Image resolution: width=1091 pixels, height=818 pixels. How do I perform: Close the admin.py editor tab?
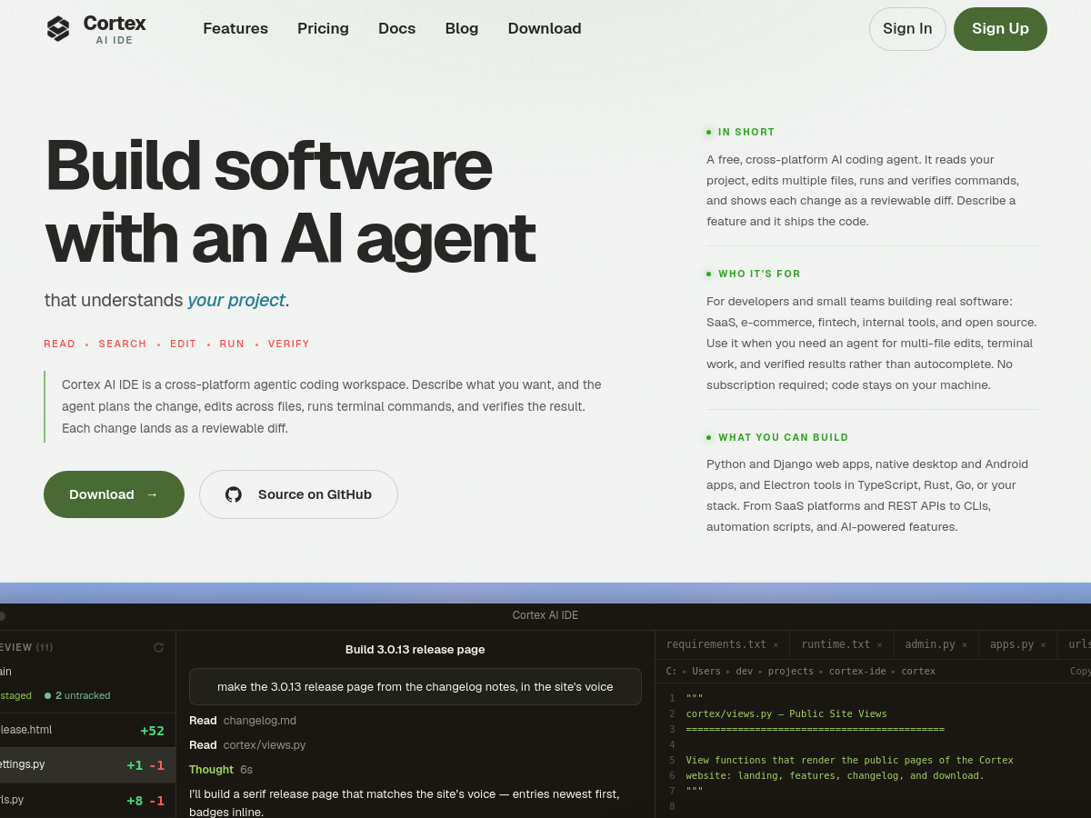pos(965,645)
